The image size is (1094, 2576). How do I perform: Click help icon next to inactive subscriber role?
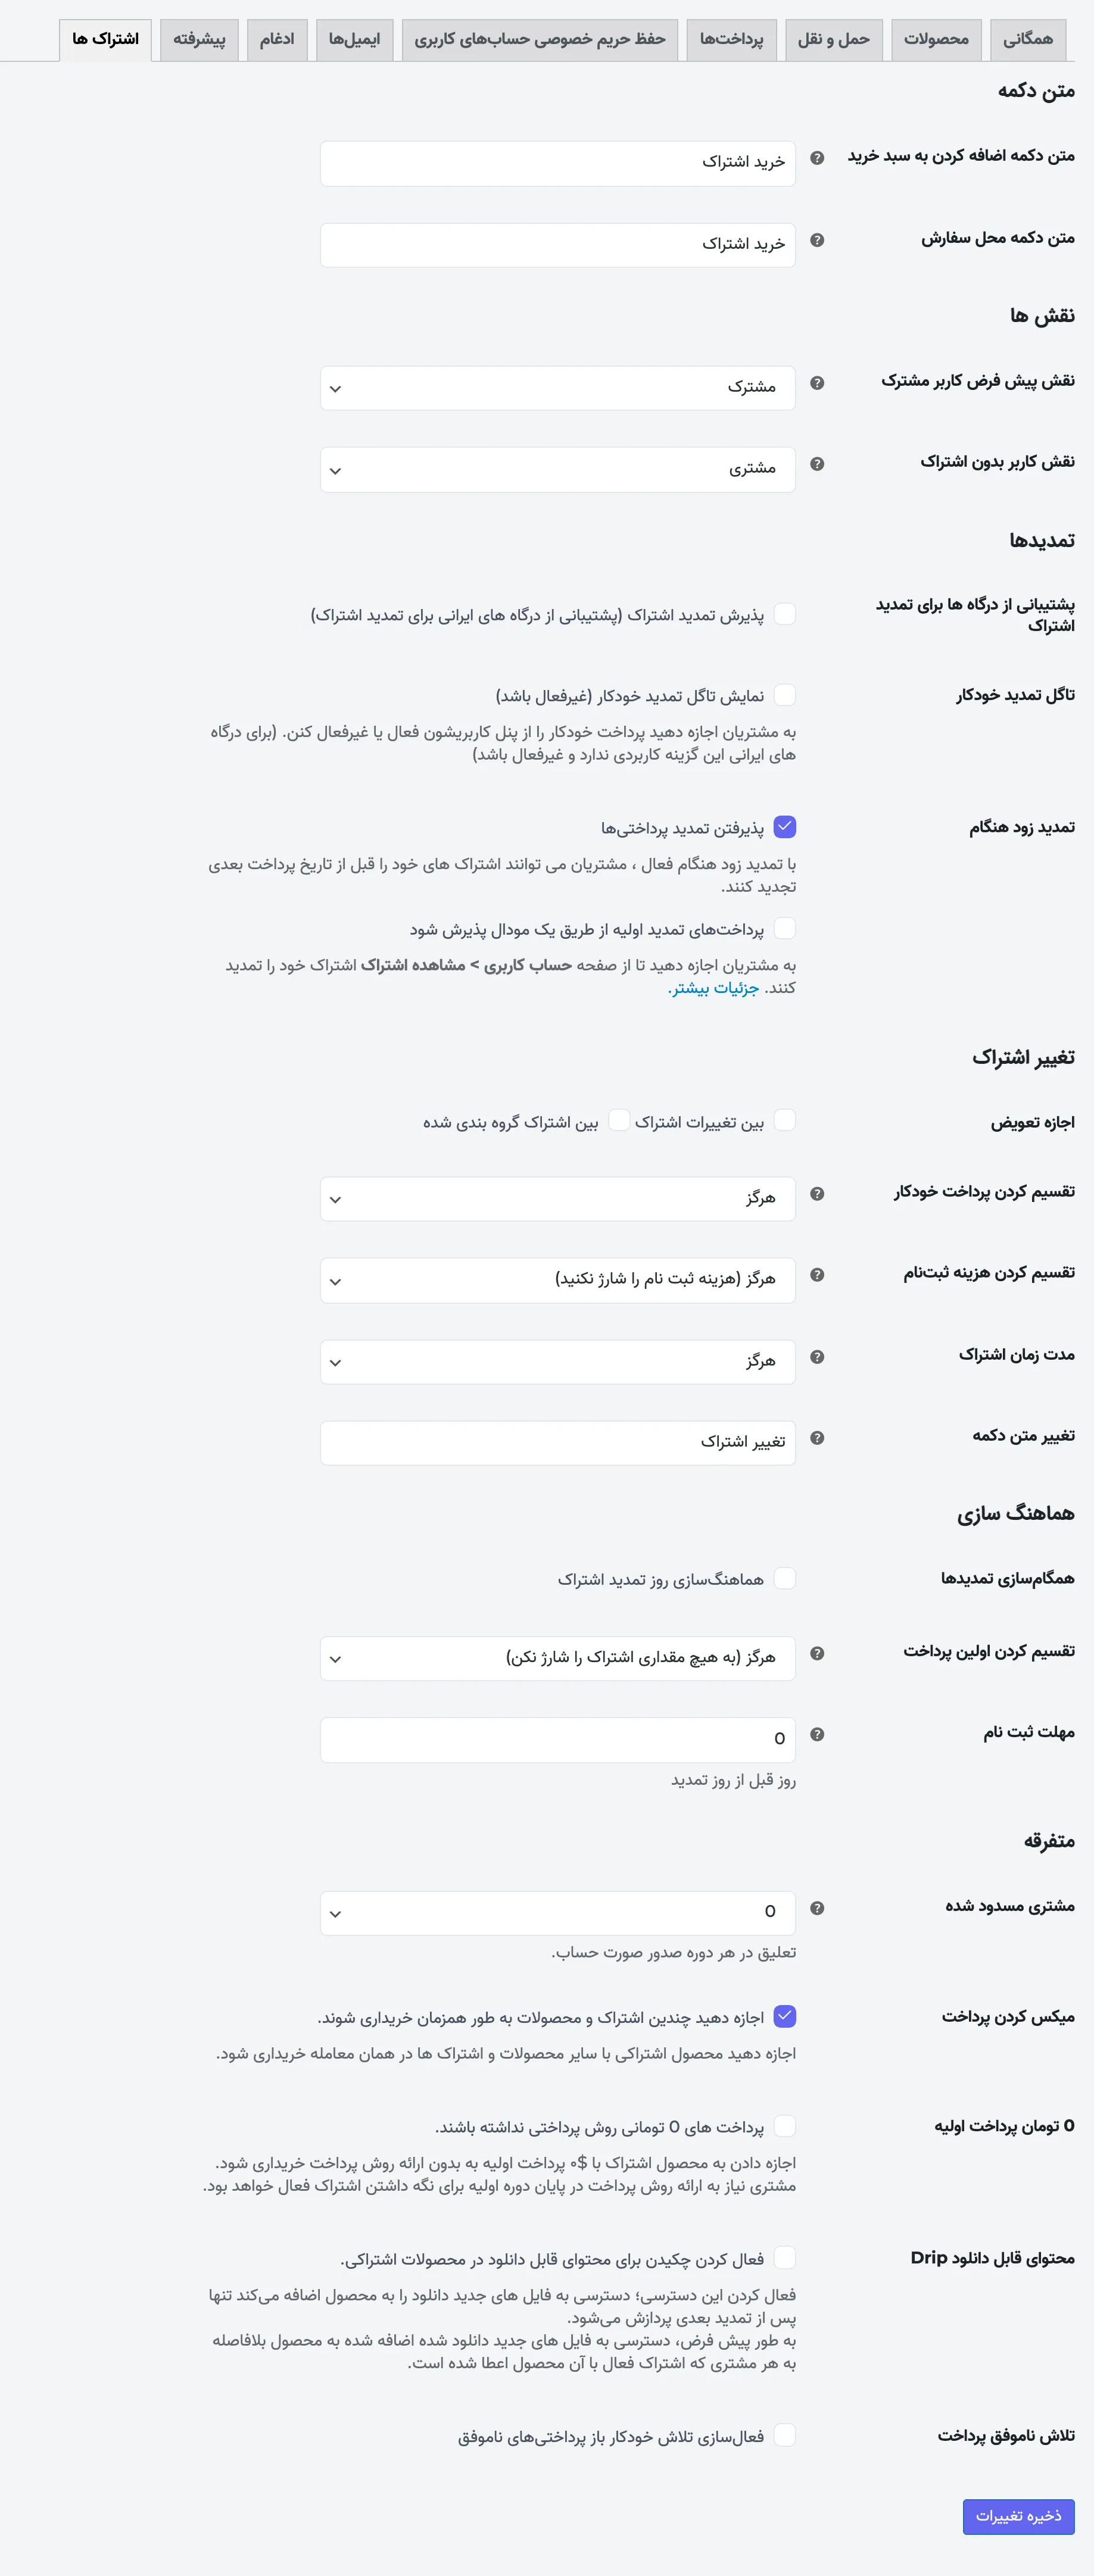[817, 464]
